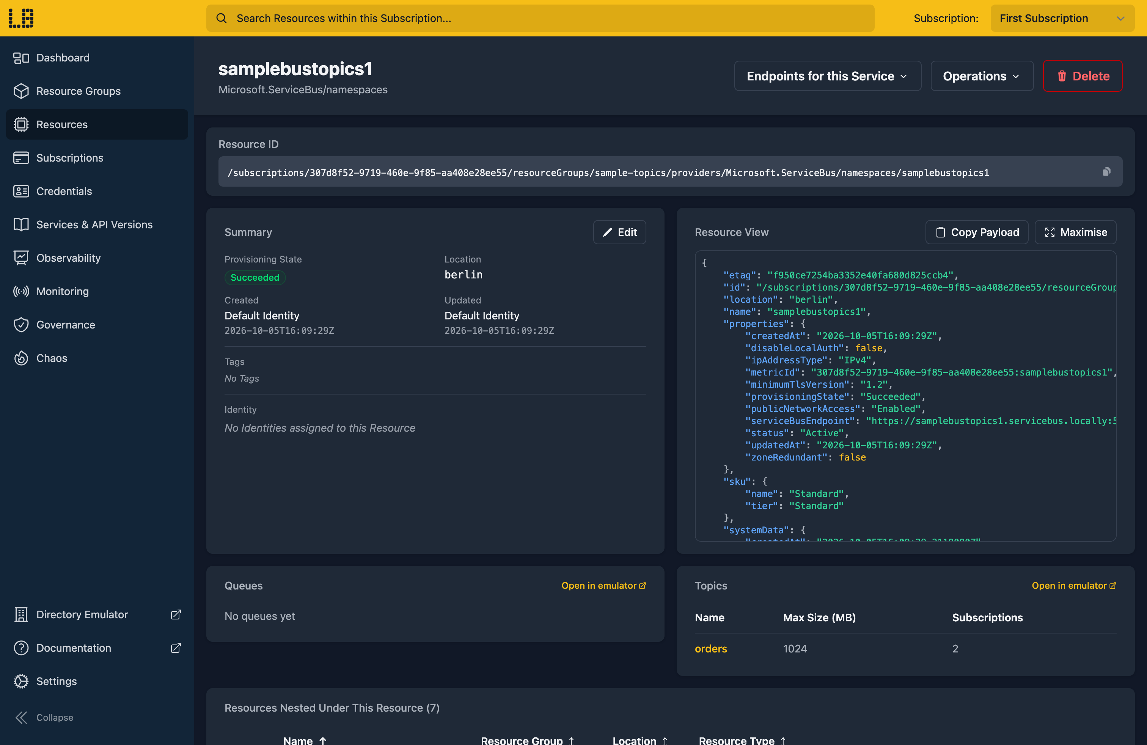Open Queues in emulator link
1147x745 pixels.
pos(603,586)
